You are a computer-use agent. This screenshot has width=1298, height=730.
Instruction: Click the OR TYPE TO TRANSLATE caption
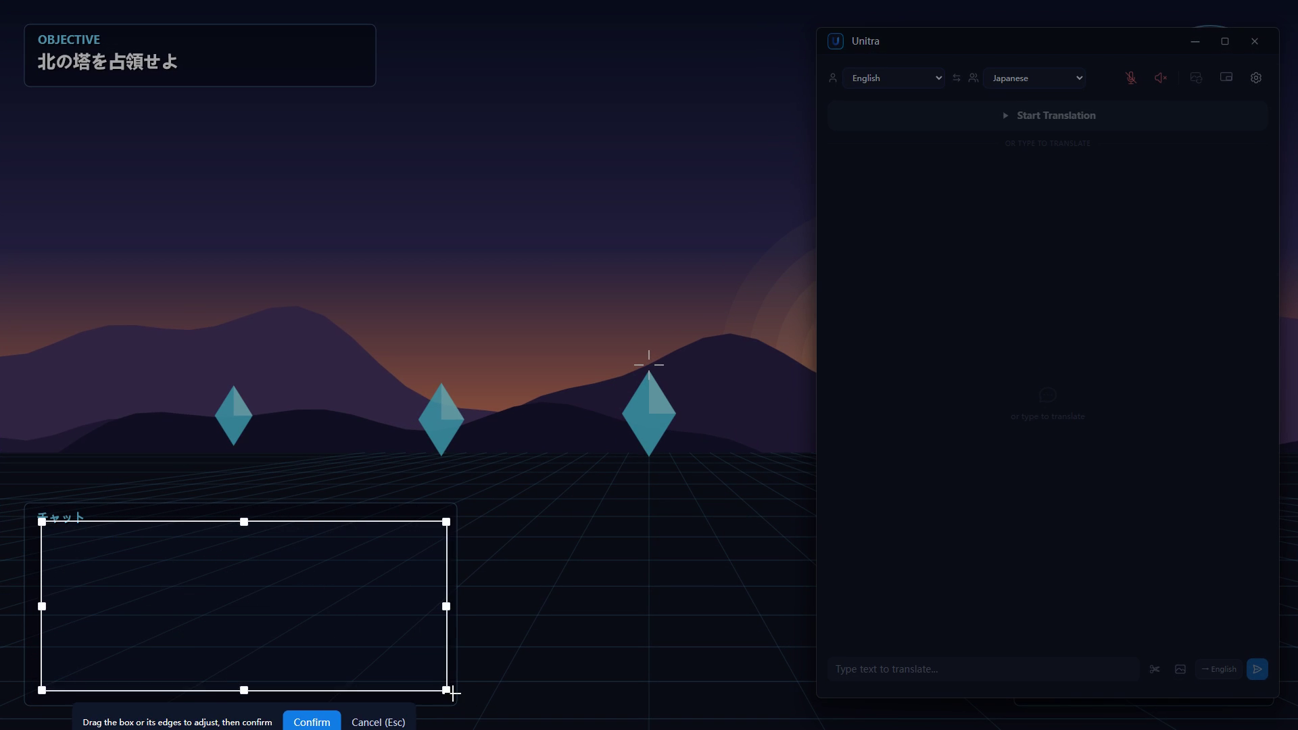(1048, 143)
